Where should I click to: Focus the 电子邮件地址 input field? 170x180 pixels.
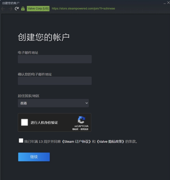55,59
